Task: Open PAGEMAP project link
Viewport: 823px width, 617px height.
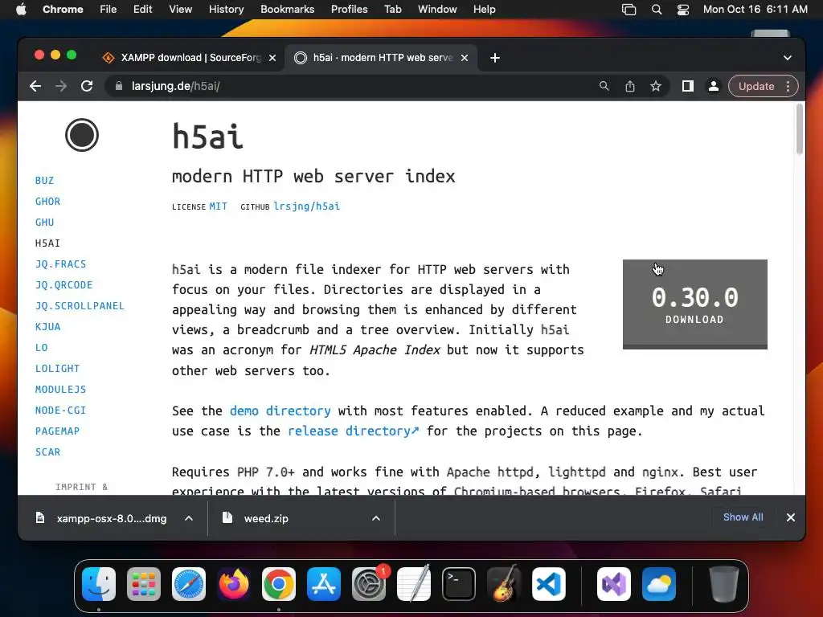Action: click(x=57, y=431)
